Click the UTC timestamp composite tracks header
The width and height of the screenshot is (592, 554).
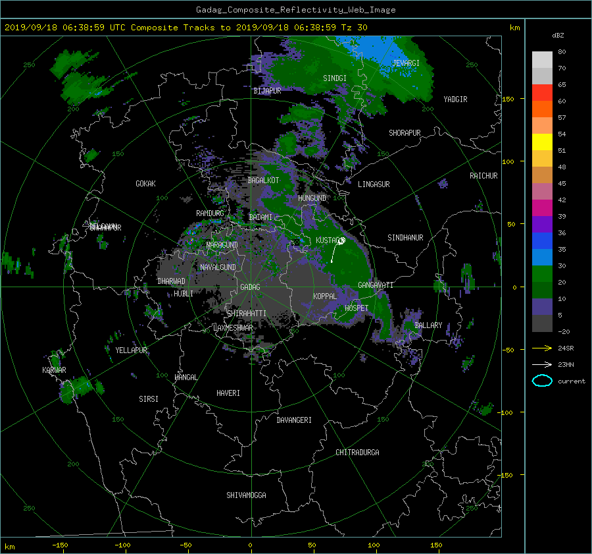[x=185, y=28]
